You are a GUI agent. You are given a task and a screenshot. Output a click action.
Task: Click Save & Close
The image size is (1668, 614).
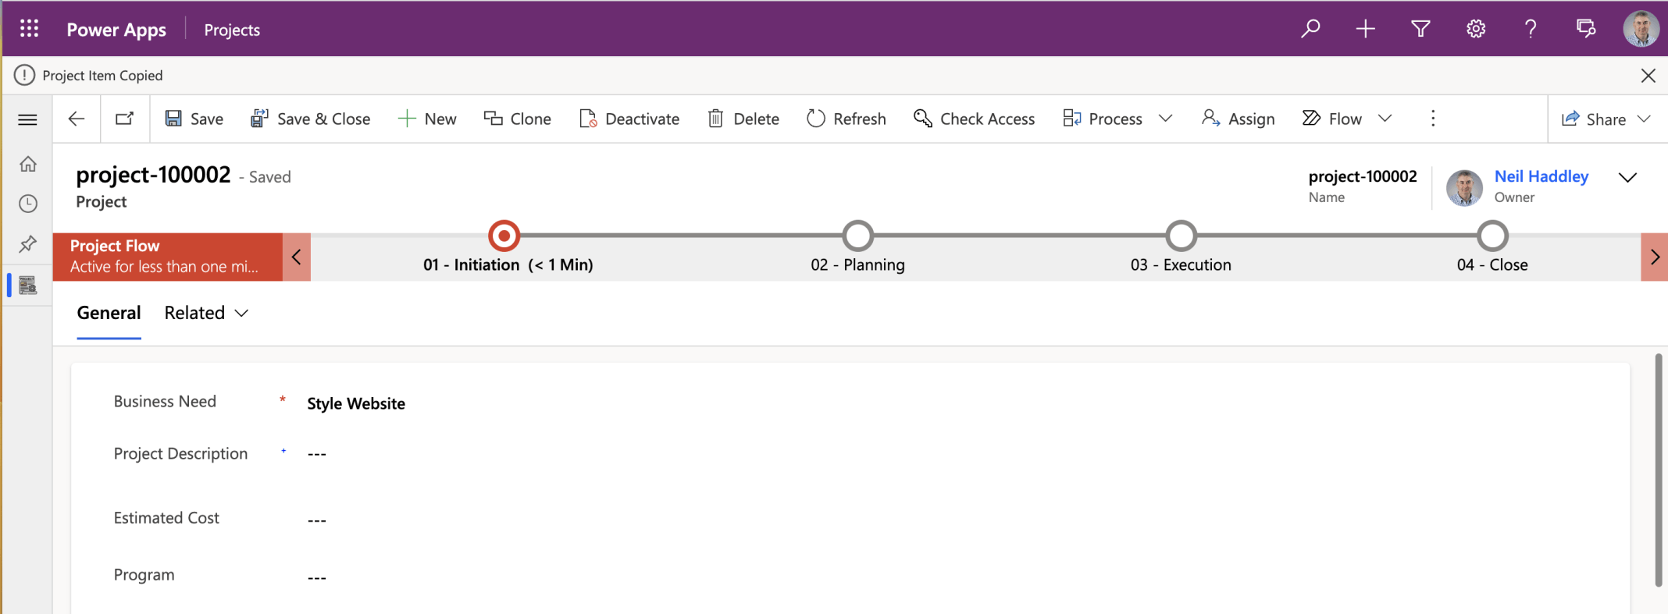pos(311,119)
